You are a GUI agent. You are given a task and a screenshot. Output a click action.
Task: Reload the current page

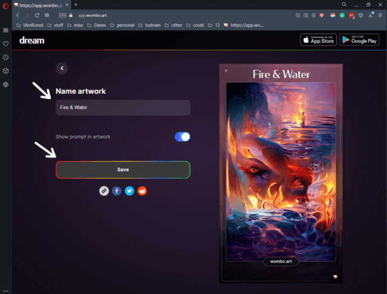click(x=37, y=15)
